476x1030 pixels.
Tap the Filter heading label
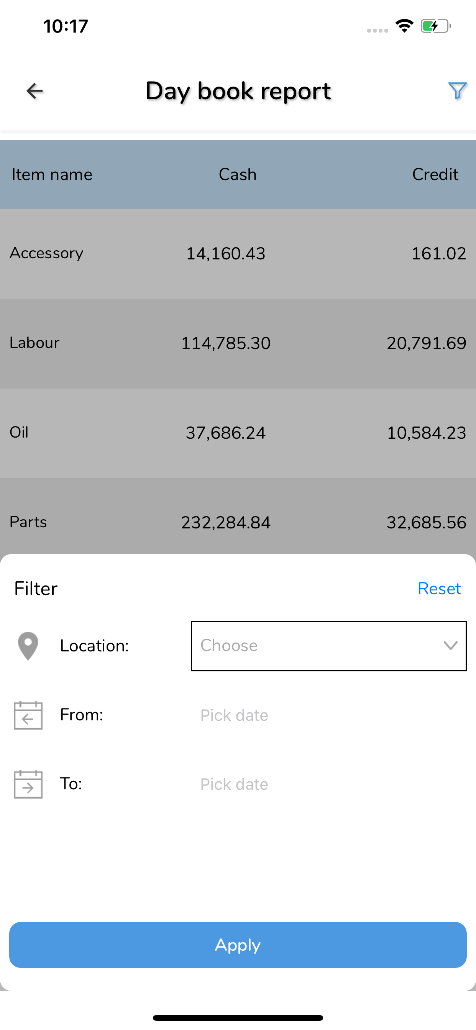click(x=36, y=589)
